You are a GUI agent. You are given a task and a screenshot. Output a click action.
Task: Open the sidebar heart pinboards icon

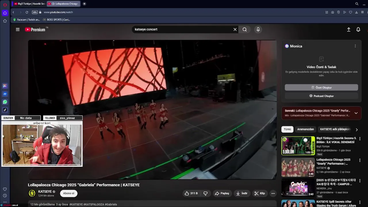tap(5, 189)
